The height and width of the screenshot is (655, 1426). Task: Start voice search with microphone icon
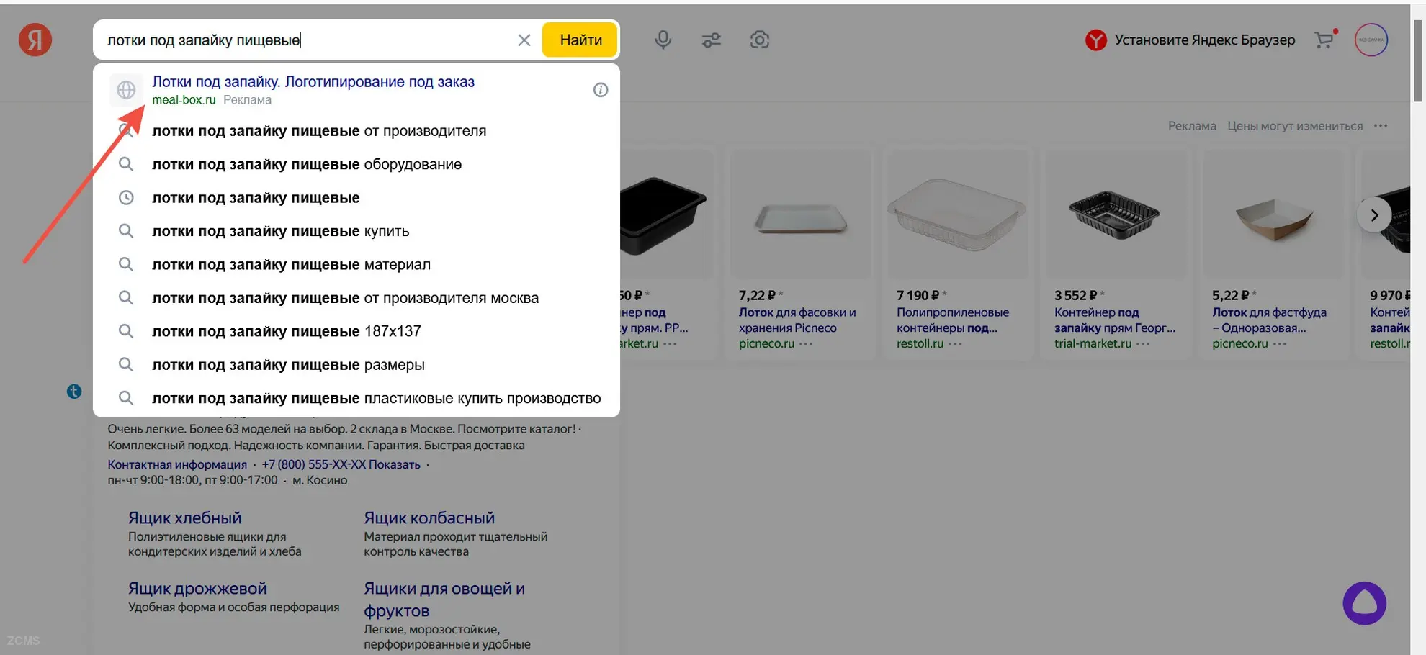pos(663,40)
